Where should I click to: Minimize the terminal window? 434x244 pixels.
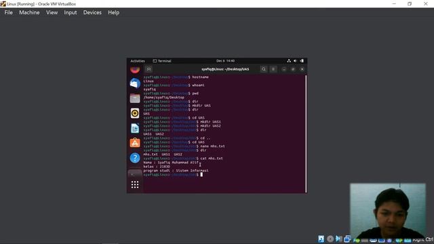point(284,69)
